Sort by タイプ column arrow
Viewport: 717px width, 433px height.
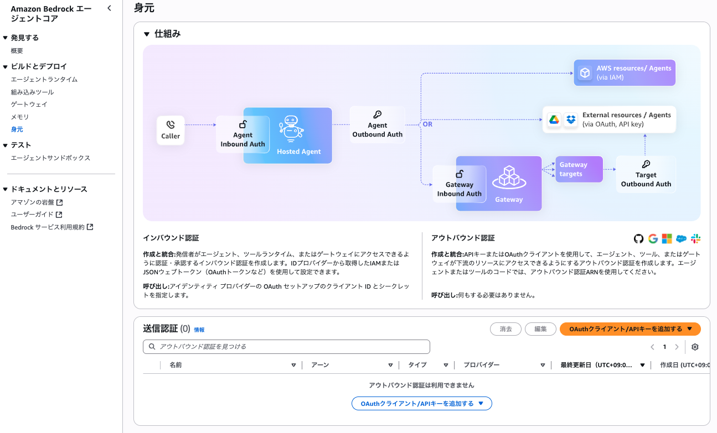(446, 365)
